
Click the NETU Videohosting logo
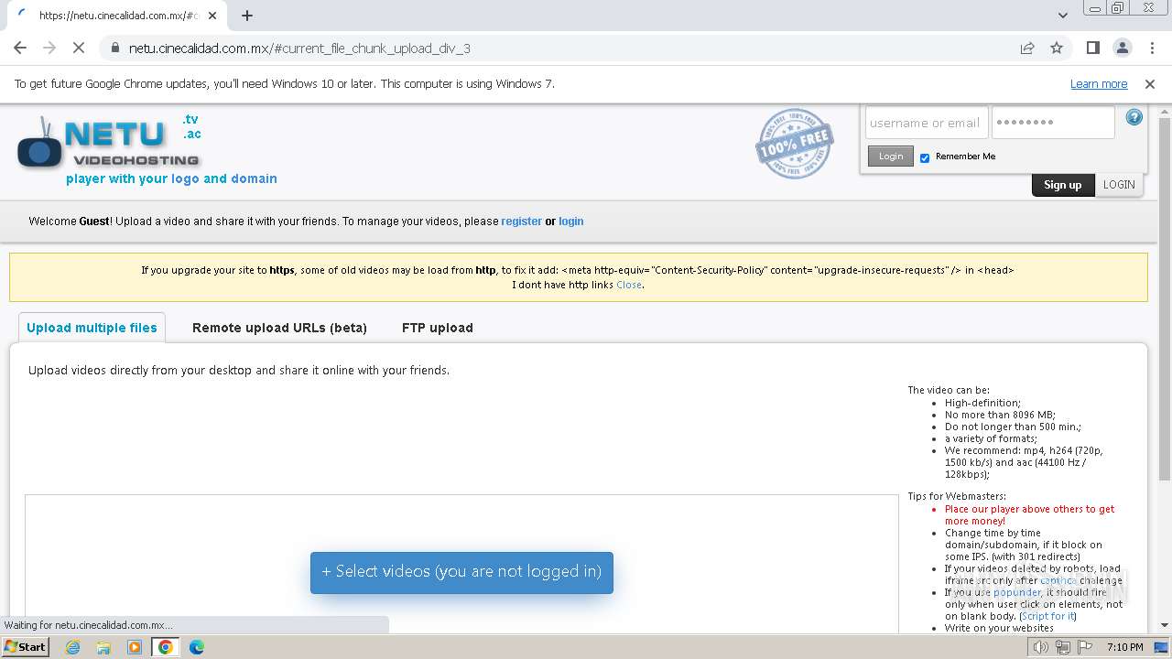(x=109, y=142)
